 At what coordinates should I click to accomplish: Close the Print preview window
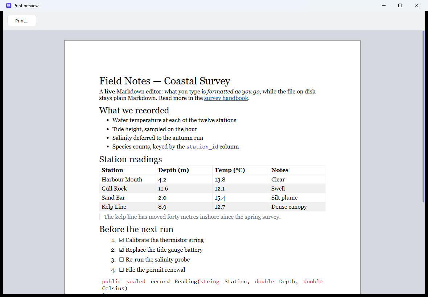click(x=416, y=5)
